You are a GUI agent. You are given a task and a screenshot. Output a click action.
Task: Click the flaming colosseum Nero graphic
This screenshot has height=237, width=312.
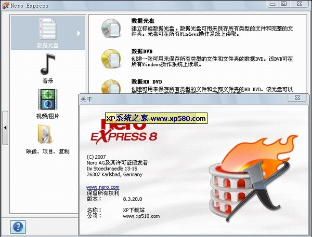tap(253, 178)
